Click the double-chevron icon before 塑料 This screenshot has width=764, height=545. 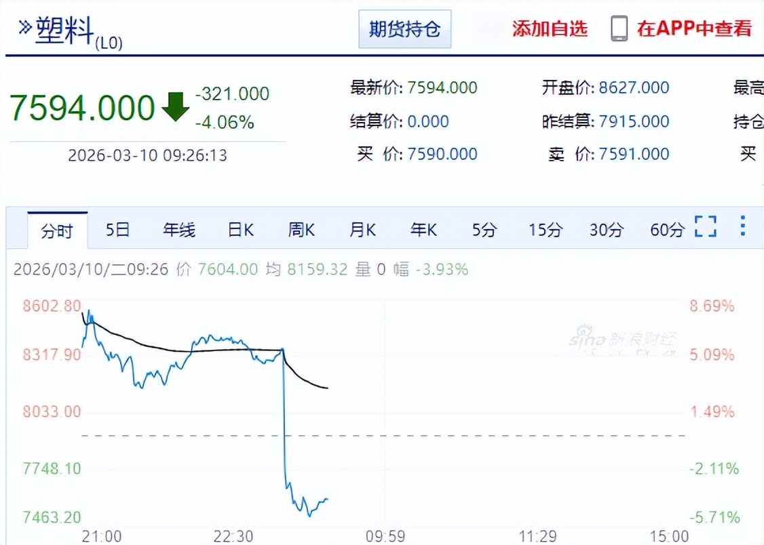coord(24,28)
